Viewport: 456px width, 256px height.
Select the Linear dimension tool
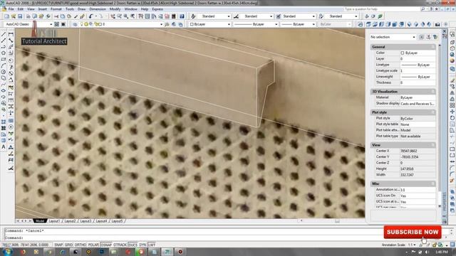(11, 34)
